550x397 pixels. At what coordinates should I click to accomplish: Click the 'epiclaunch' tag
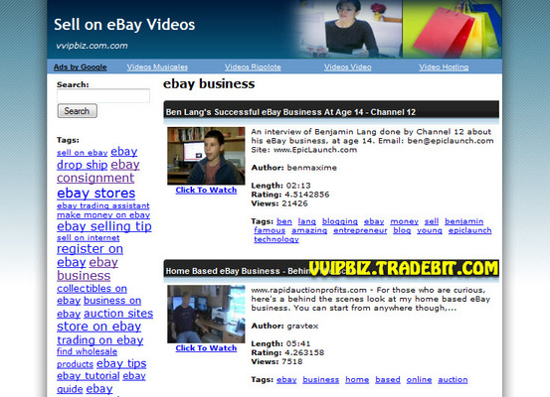(x=469, y=230)
